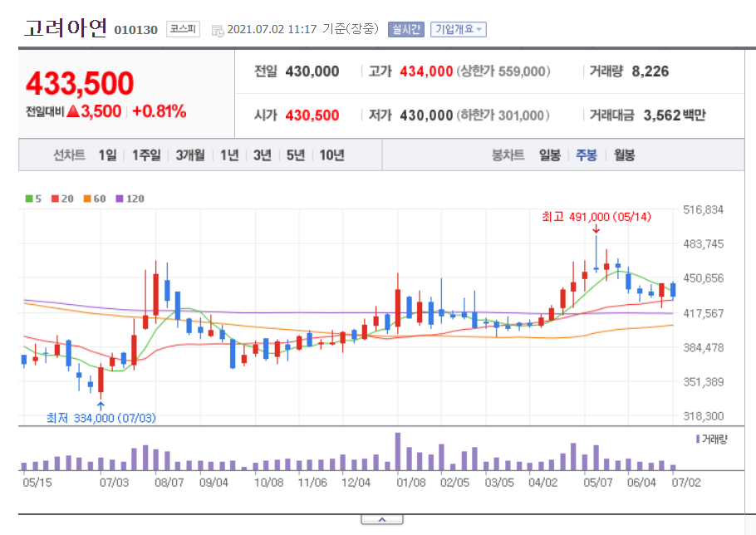The image size is (756, 535).
Task: Click the 시가 value 430,500
Action: (312, 115)
